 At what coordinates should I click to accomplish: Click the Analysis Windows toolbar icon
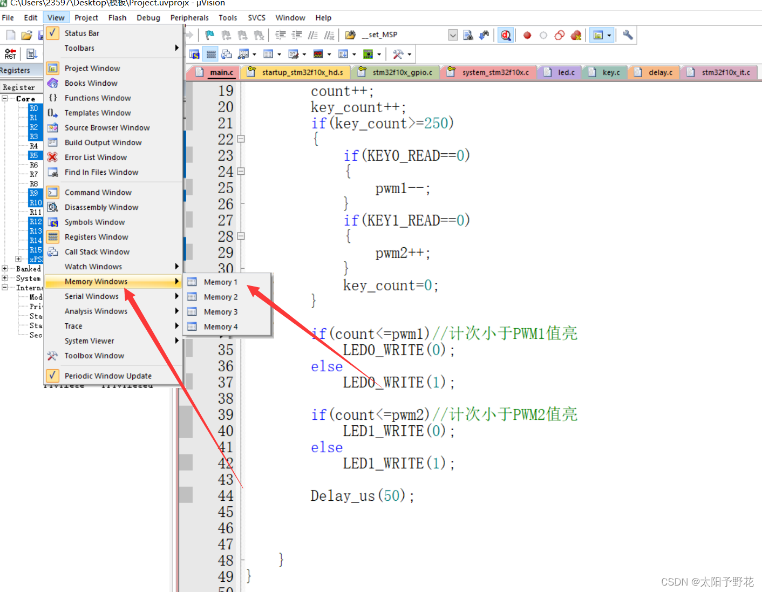tap(318, 54)
